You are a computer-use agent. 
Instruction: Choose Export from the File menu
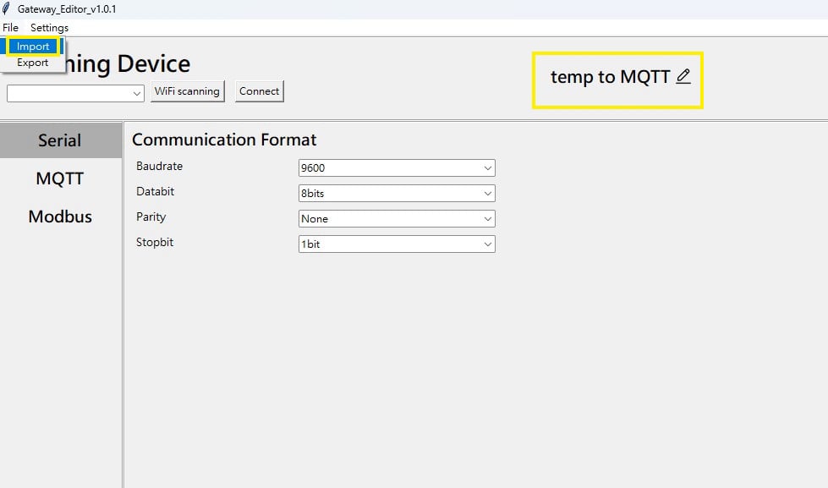tap(33, 63)
